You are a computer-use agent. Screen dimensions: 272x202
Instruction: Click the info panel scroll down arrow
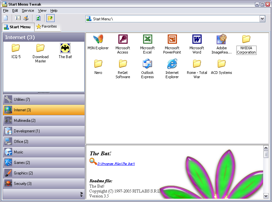[x=266, y=196]
